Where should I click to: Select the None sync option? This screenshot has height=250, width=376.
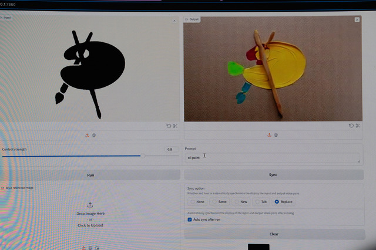point(197,202)
